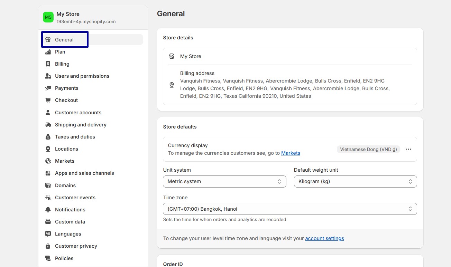
Task: Select Users and permissions
Action: [93, 76]
